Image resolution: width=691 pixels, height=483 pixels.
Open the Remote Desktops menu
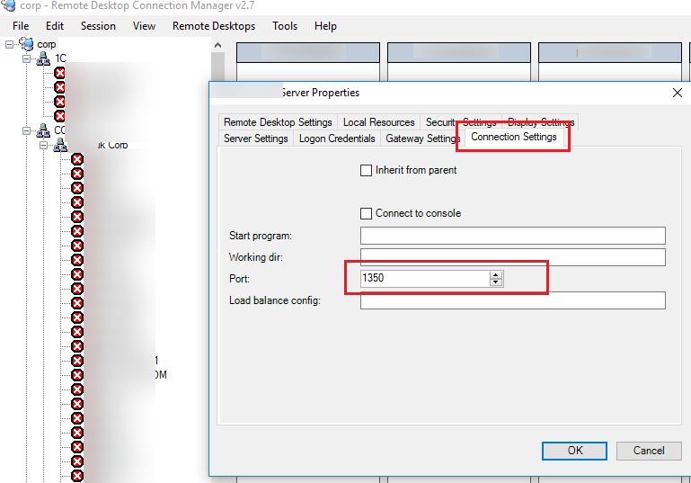214,26
